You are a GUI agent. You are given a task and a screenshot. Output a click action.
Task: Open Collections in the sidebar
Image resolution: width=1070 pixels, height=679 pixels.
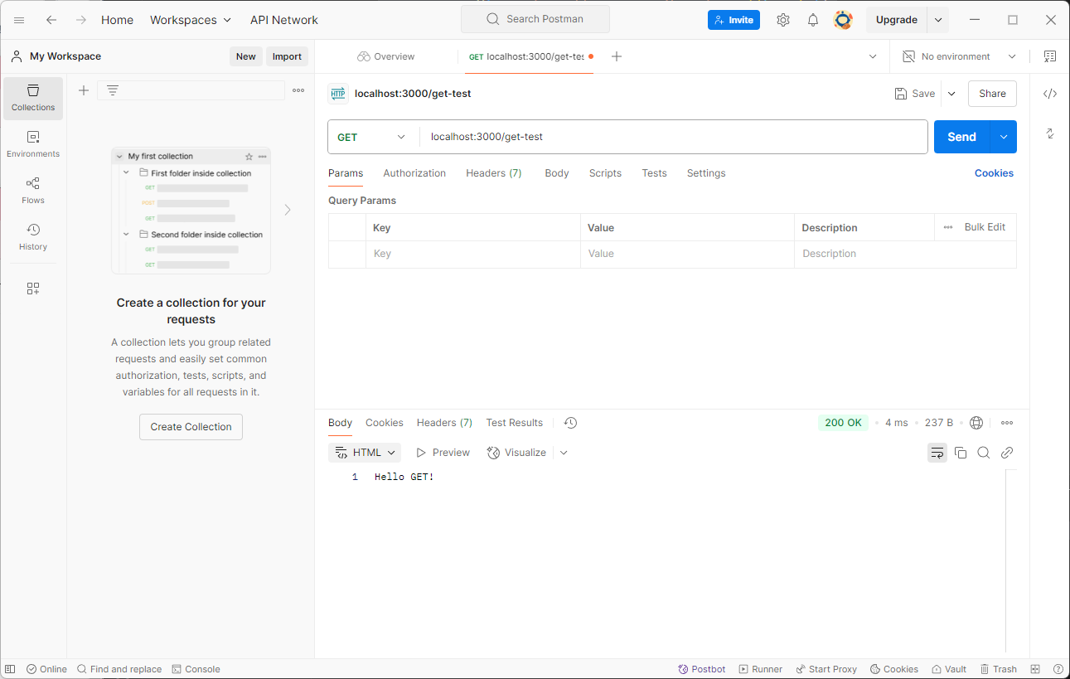[33, 98]
